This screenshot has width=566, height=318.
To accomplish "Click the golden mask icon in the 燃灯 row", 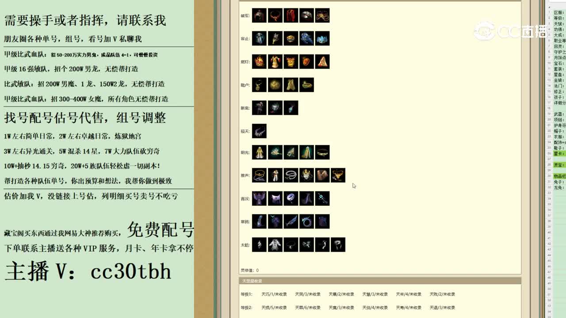I will 291,61.
